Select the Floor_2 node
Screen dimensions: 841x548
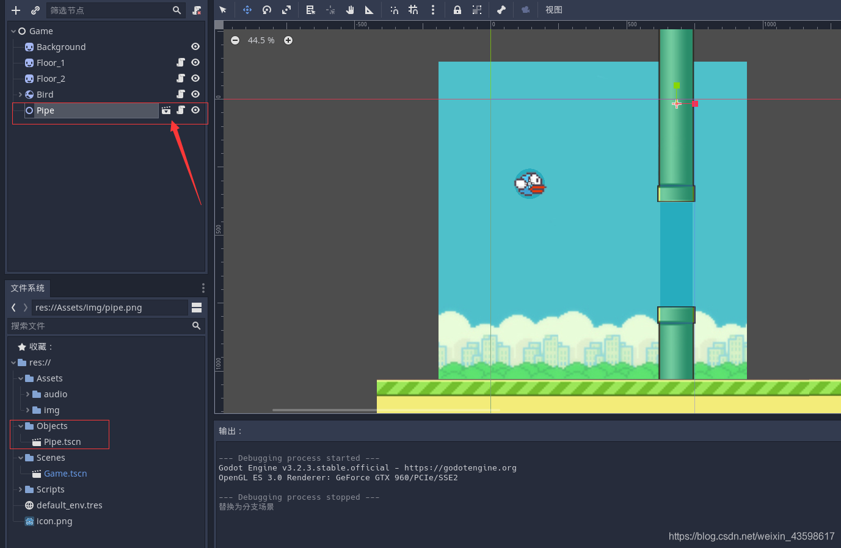pyautogui.click(x=51, y=79)
